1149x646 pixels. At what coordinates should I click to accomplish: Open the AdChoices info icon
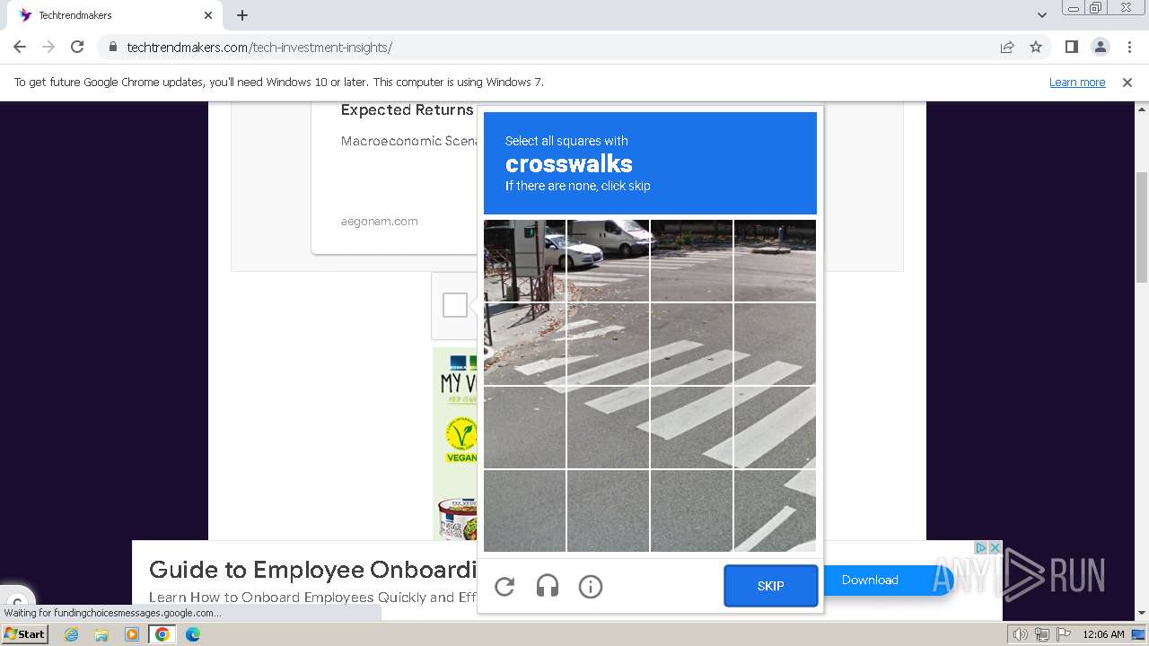point(981,547)
